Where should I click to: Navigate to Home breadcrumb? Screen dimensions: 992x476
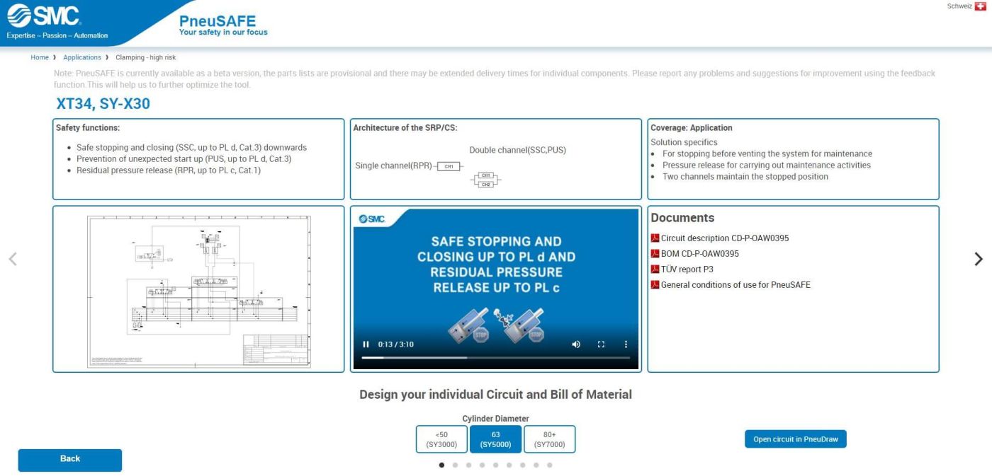pyautogui.click(x=40, y=57)
